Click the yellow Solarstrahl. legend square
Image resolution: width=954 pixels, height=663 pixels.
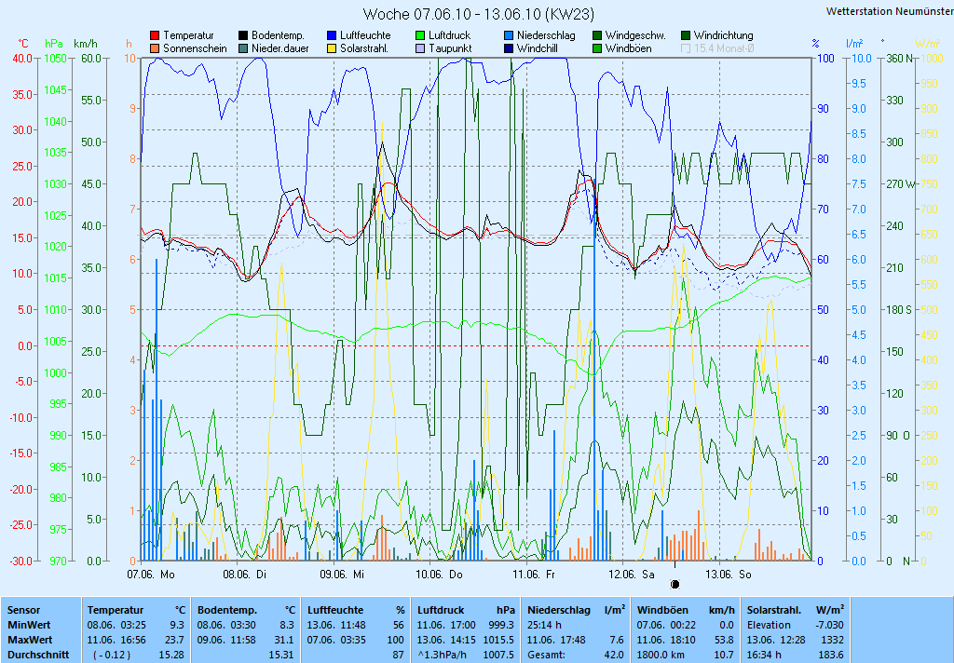click(x=332, y=48)
